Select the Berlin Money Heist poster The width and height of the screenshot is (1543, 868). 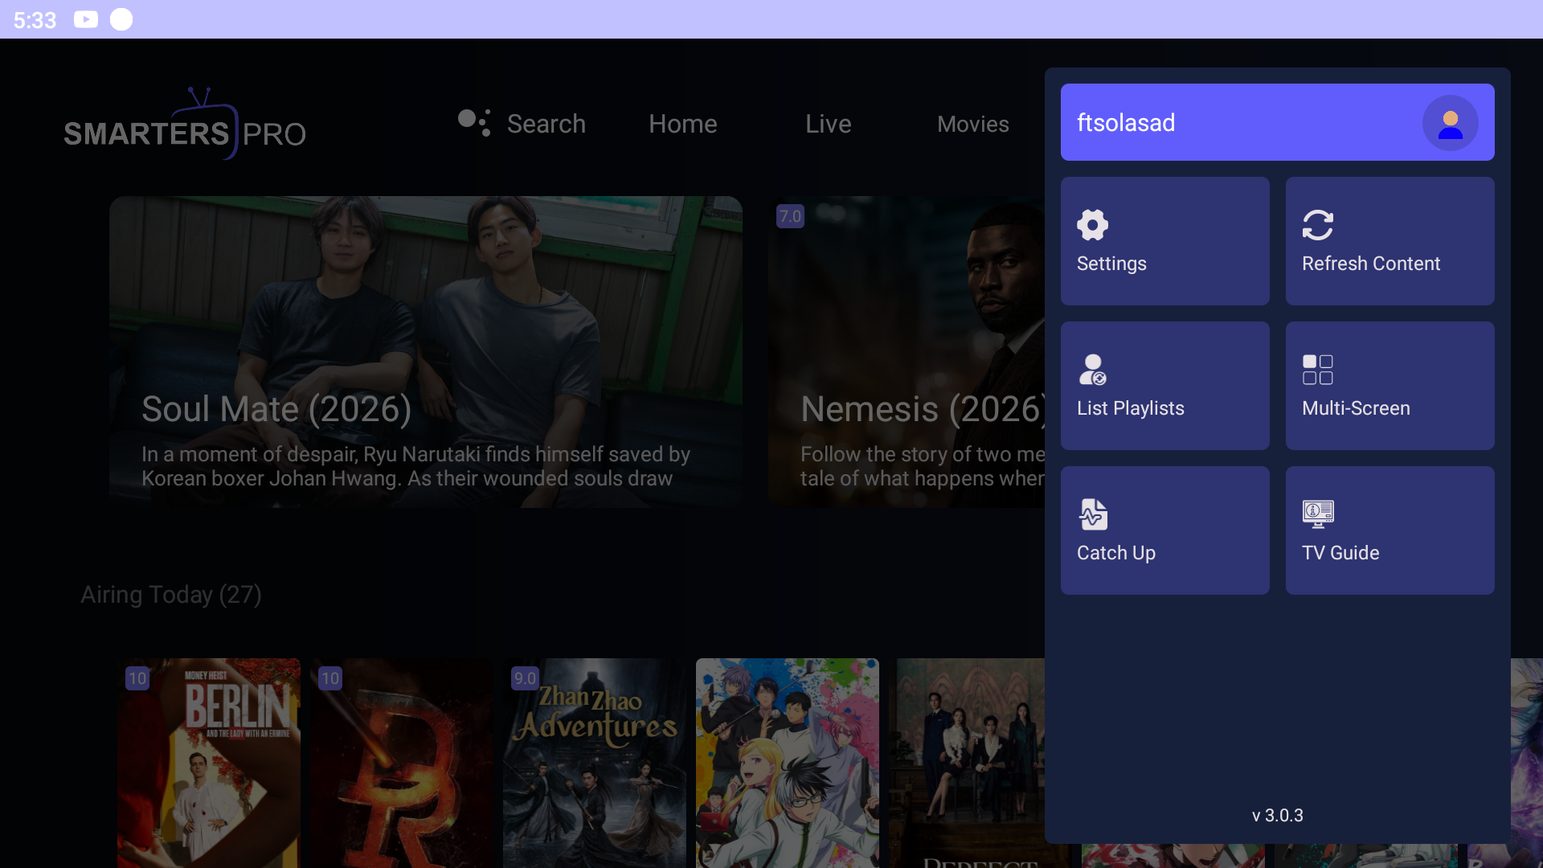point(209,764)
